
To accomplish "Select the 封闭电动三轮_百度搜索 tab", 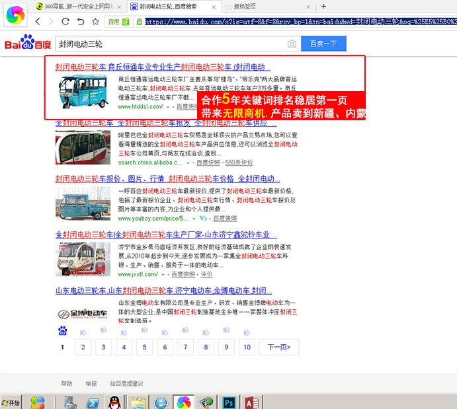I will 174,7.
